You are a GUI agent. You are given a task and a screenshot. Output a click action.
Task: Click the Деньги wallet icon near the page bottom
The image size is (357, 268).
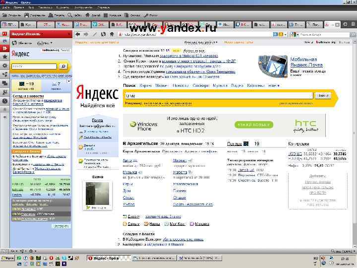(125, 224)
